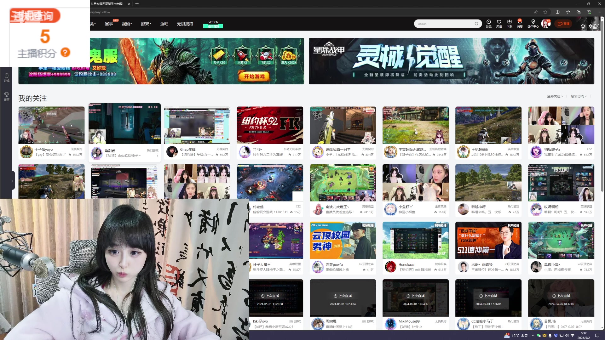605x340 pixels.
Task: Click the search magnifier icon
Action: point(476,24)
